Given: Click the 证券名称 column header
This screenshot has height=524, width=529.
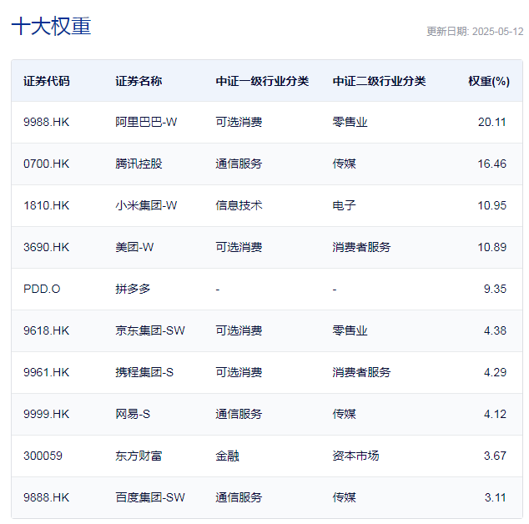Looking at the screenshot, I should point(139,81).
